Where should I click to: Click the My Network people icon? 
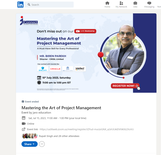[x=121, y=3]
